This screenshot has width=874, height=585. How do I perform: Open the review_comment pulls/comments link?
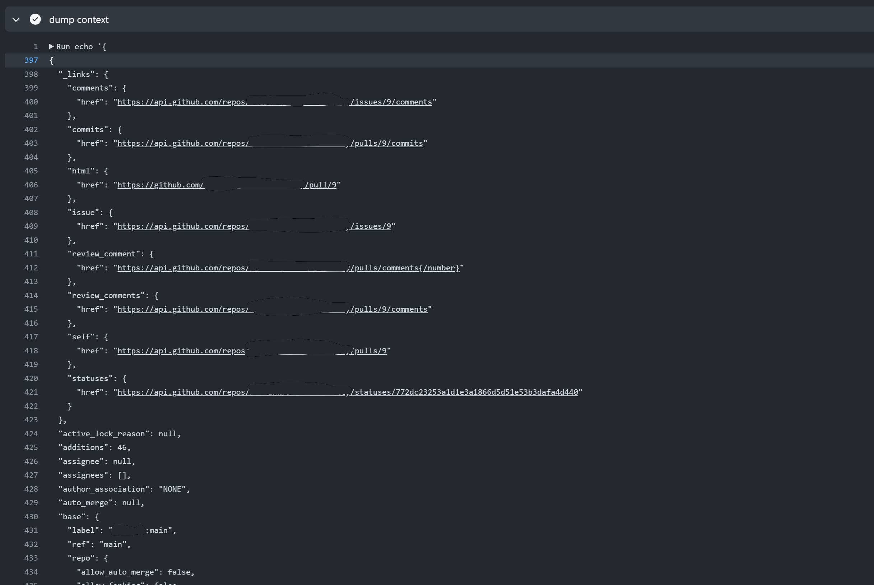(289, 268)
